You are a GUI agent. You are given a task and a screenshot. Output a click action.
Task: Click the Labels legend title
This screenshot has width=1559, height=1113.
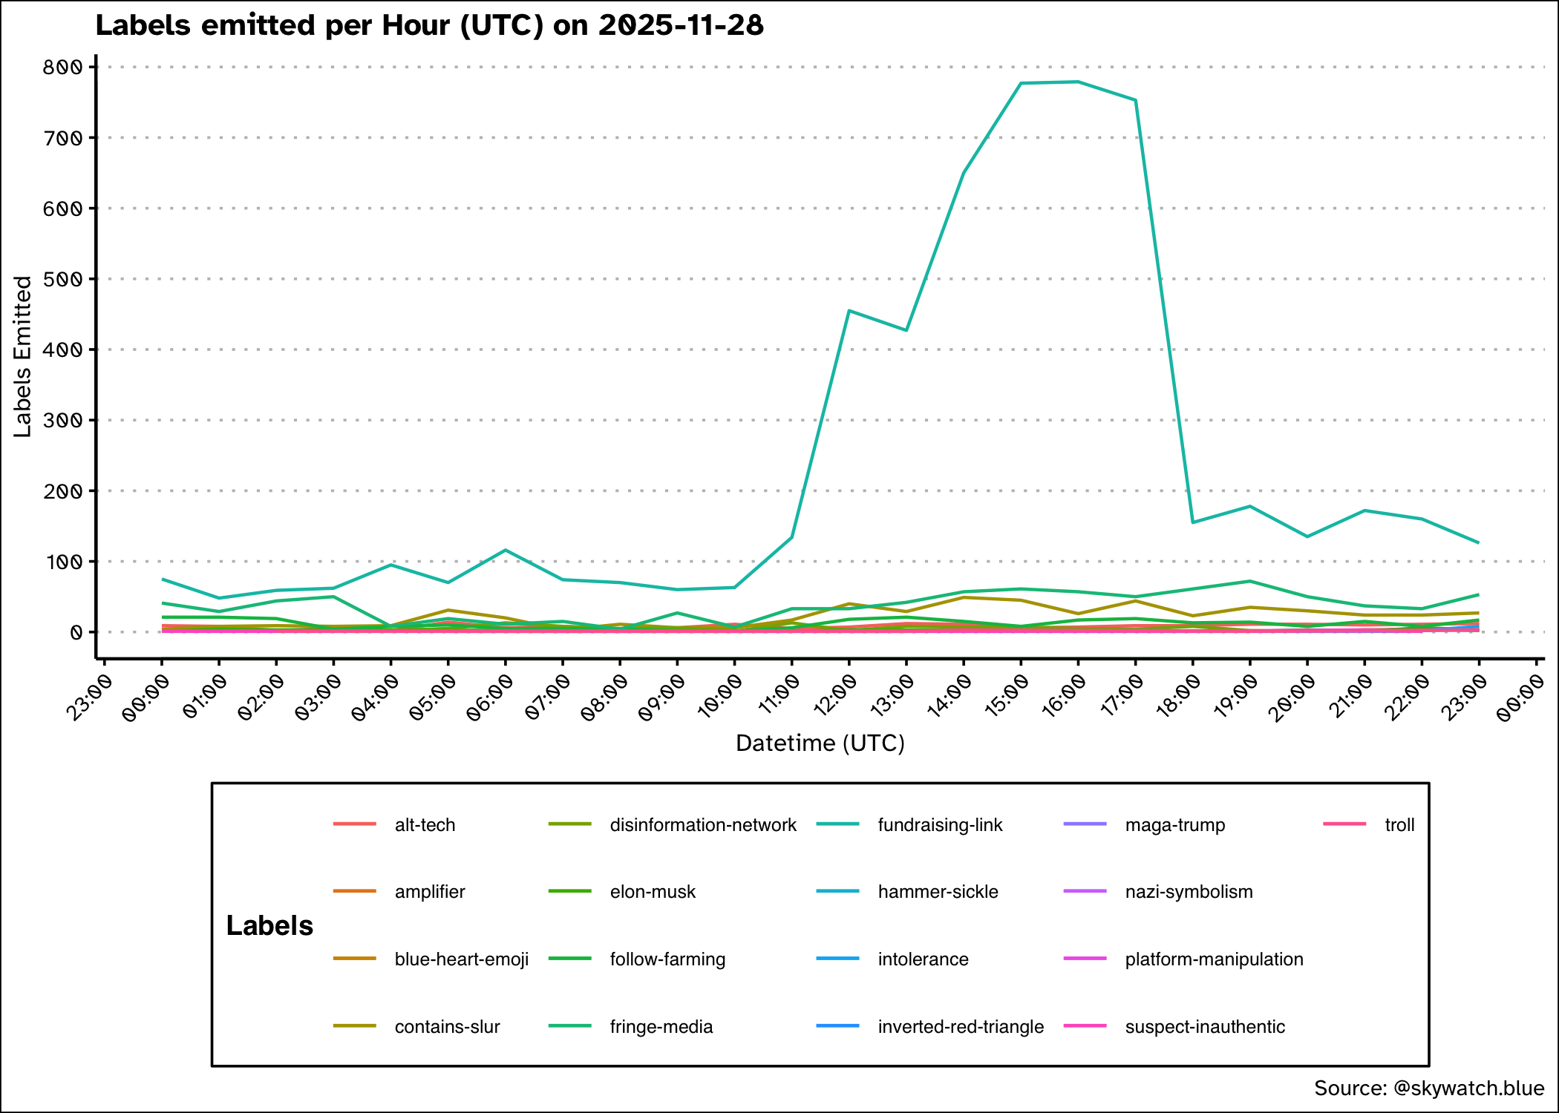269,925
